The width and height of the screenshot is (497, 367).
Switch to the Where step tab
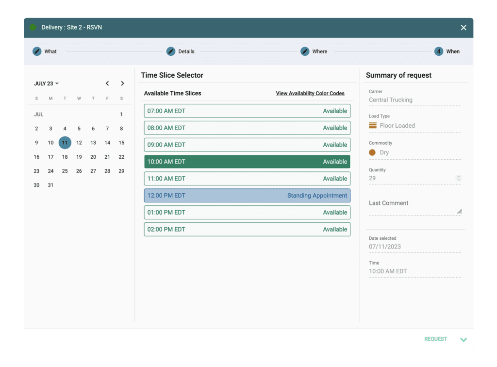[x=319, y=51]
